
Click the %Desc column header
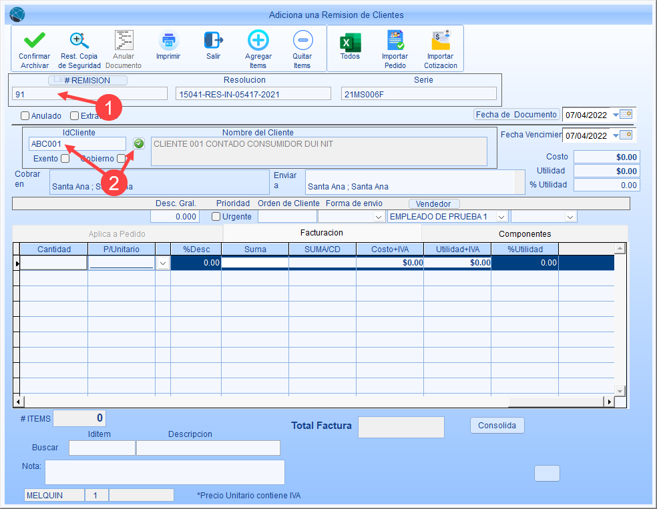(196, 249)
